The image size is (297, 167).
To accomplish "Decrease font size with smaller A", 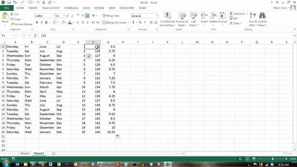I will point(72,16).
